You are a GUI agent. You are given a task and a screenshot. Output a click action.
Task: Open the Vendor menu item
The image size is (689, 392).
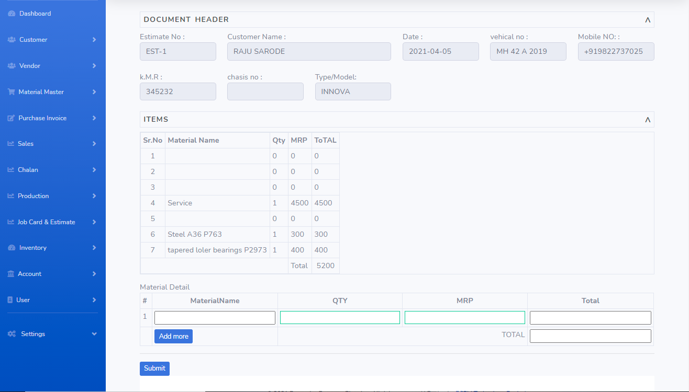pos(30,66)
